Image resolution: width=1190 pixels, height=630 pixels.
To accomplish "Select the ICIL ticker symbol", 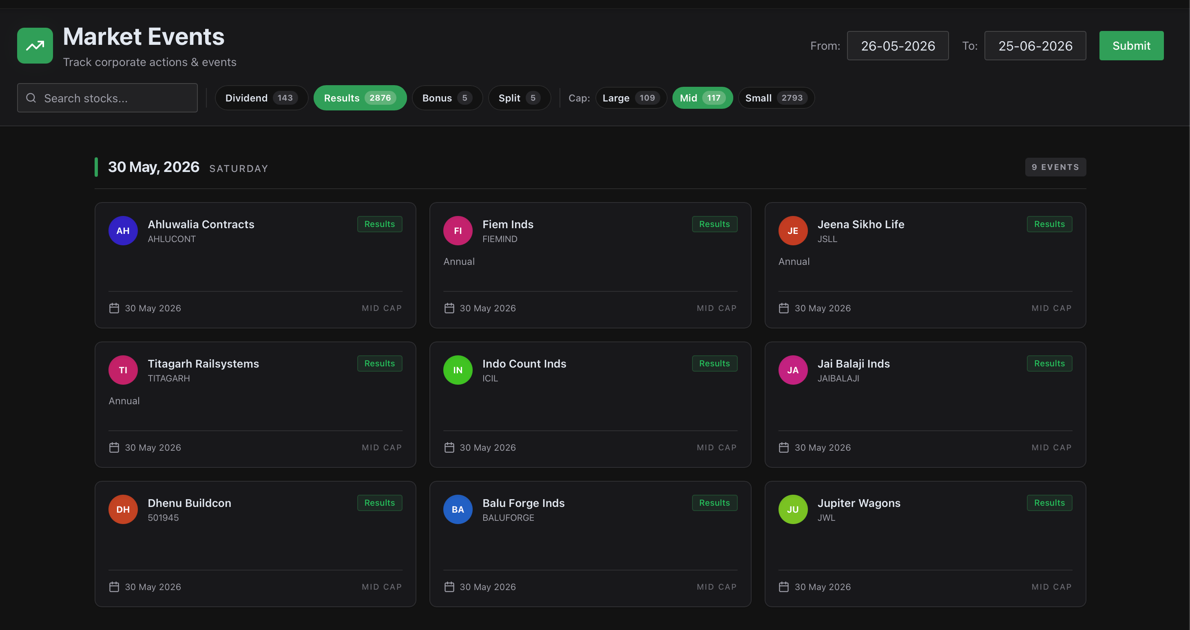I will (x=490, y=379).
